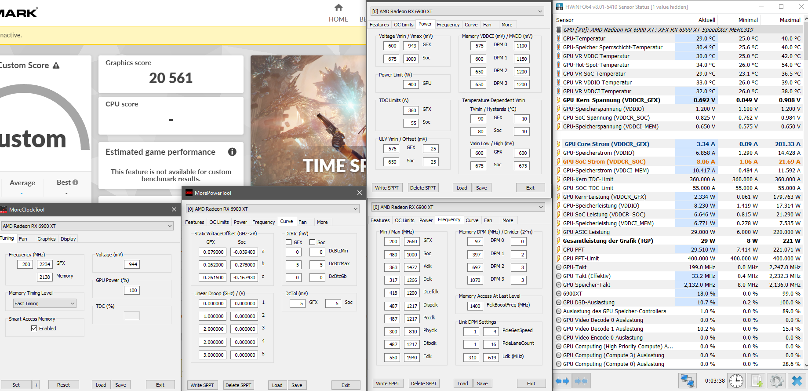The height and width of the screenshot is (391, 808).
Task: Click Reset button in MoreClockTool
Action: pyautogui.click(x=63, y=385)
